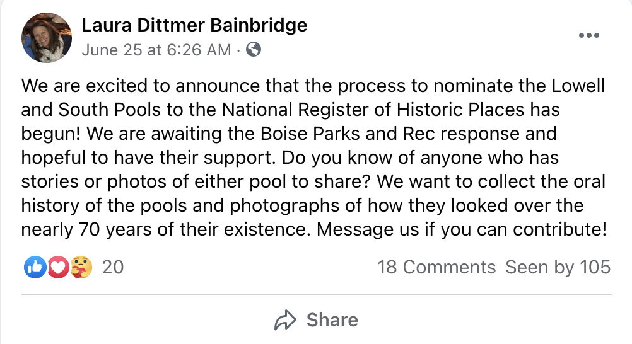Open Laura Dittmer Bainbridge's profile name link

point(194,25)
